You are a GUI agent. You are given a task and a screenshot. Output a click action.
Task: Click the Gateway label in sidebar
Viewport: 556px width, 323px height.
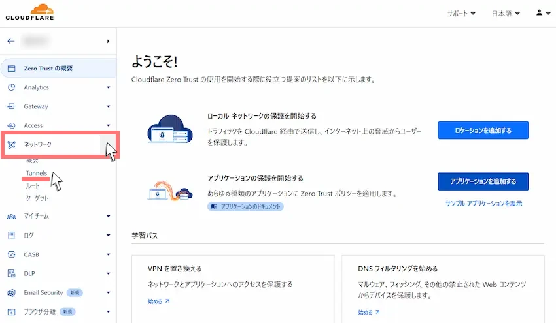36,106
